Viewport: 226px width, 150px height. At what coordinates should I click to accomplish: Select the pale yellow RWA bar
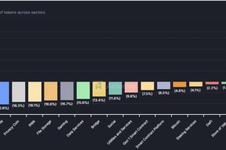[x=35, y=91]
